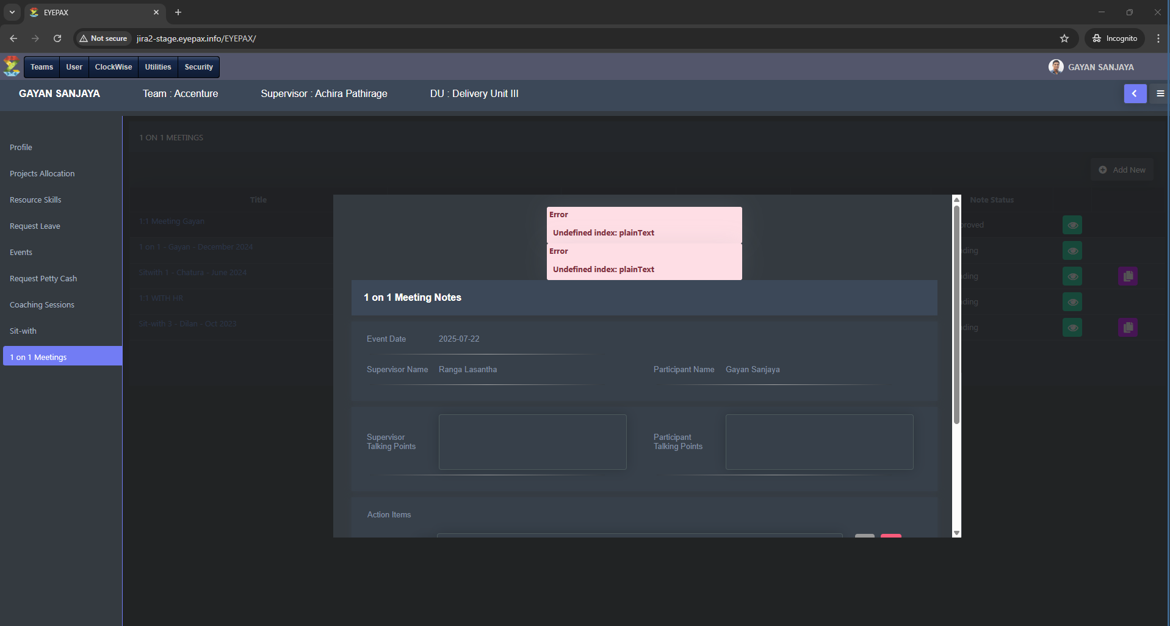Click the copy icon in Sitwith 1 row
1170x626 pixels.
(x=1127, y=276)
